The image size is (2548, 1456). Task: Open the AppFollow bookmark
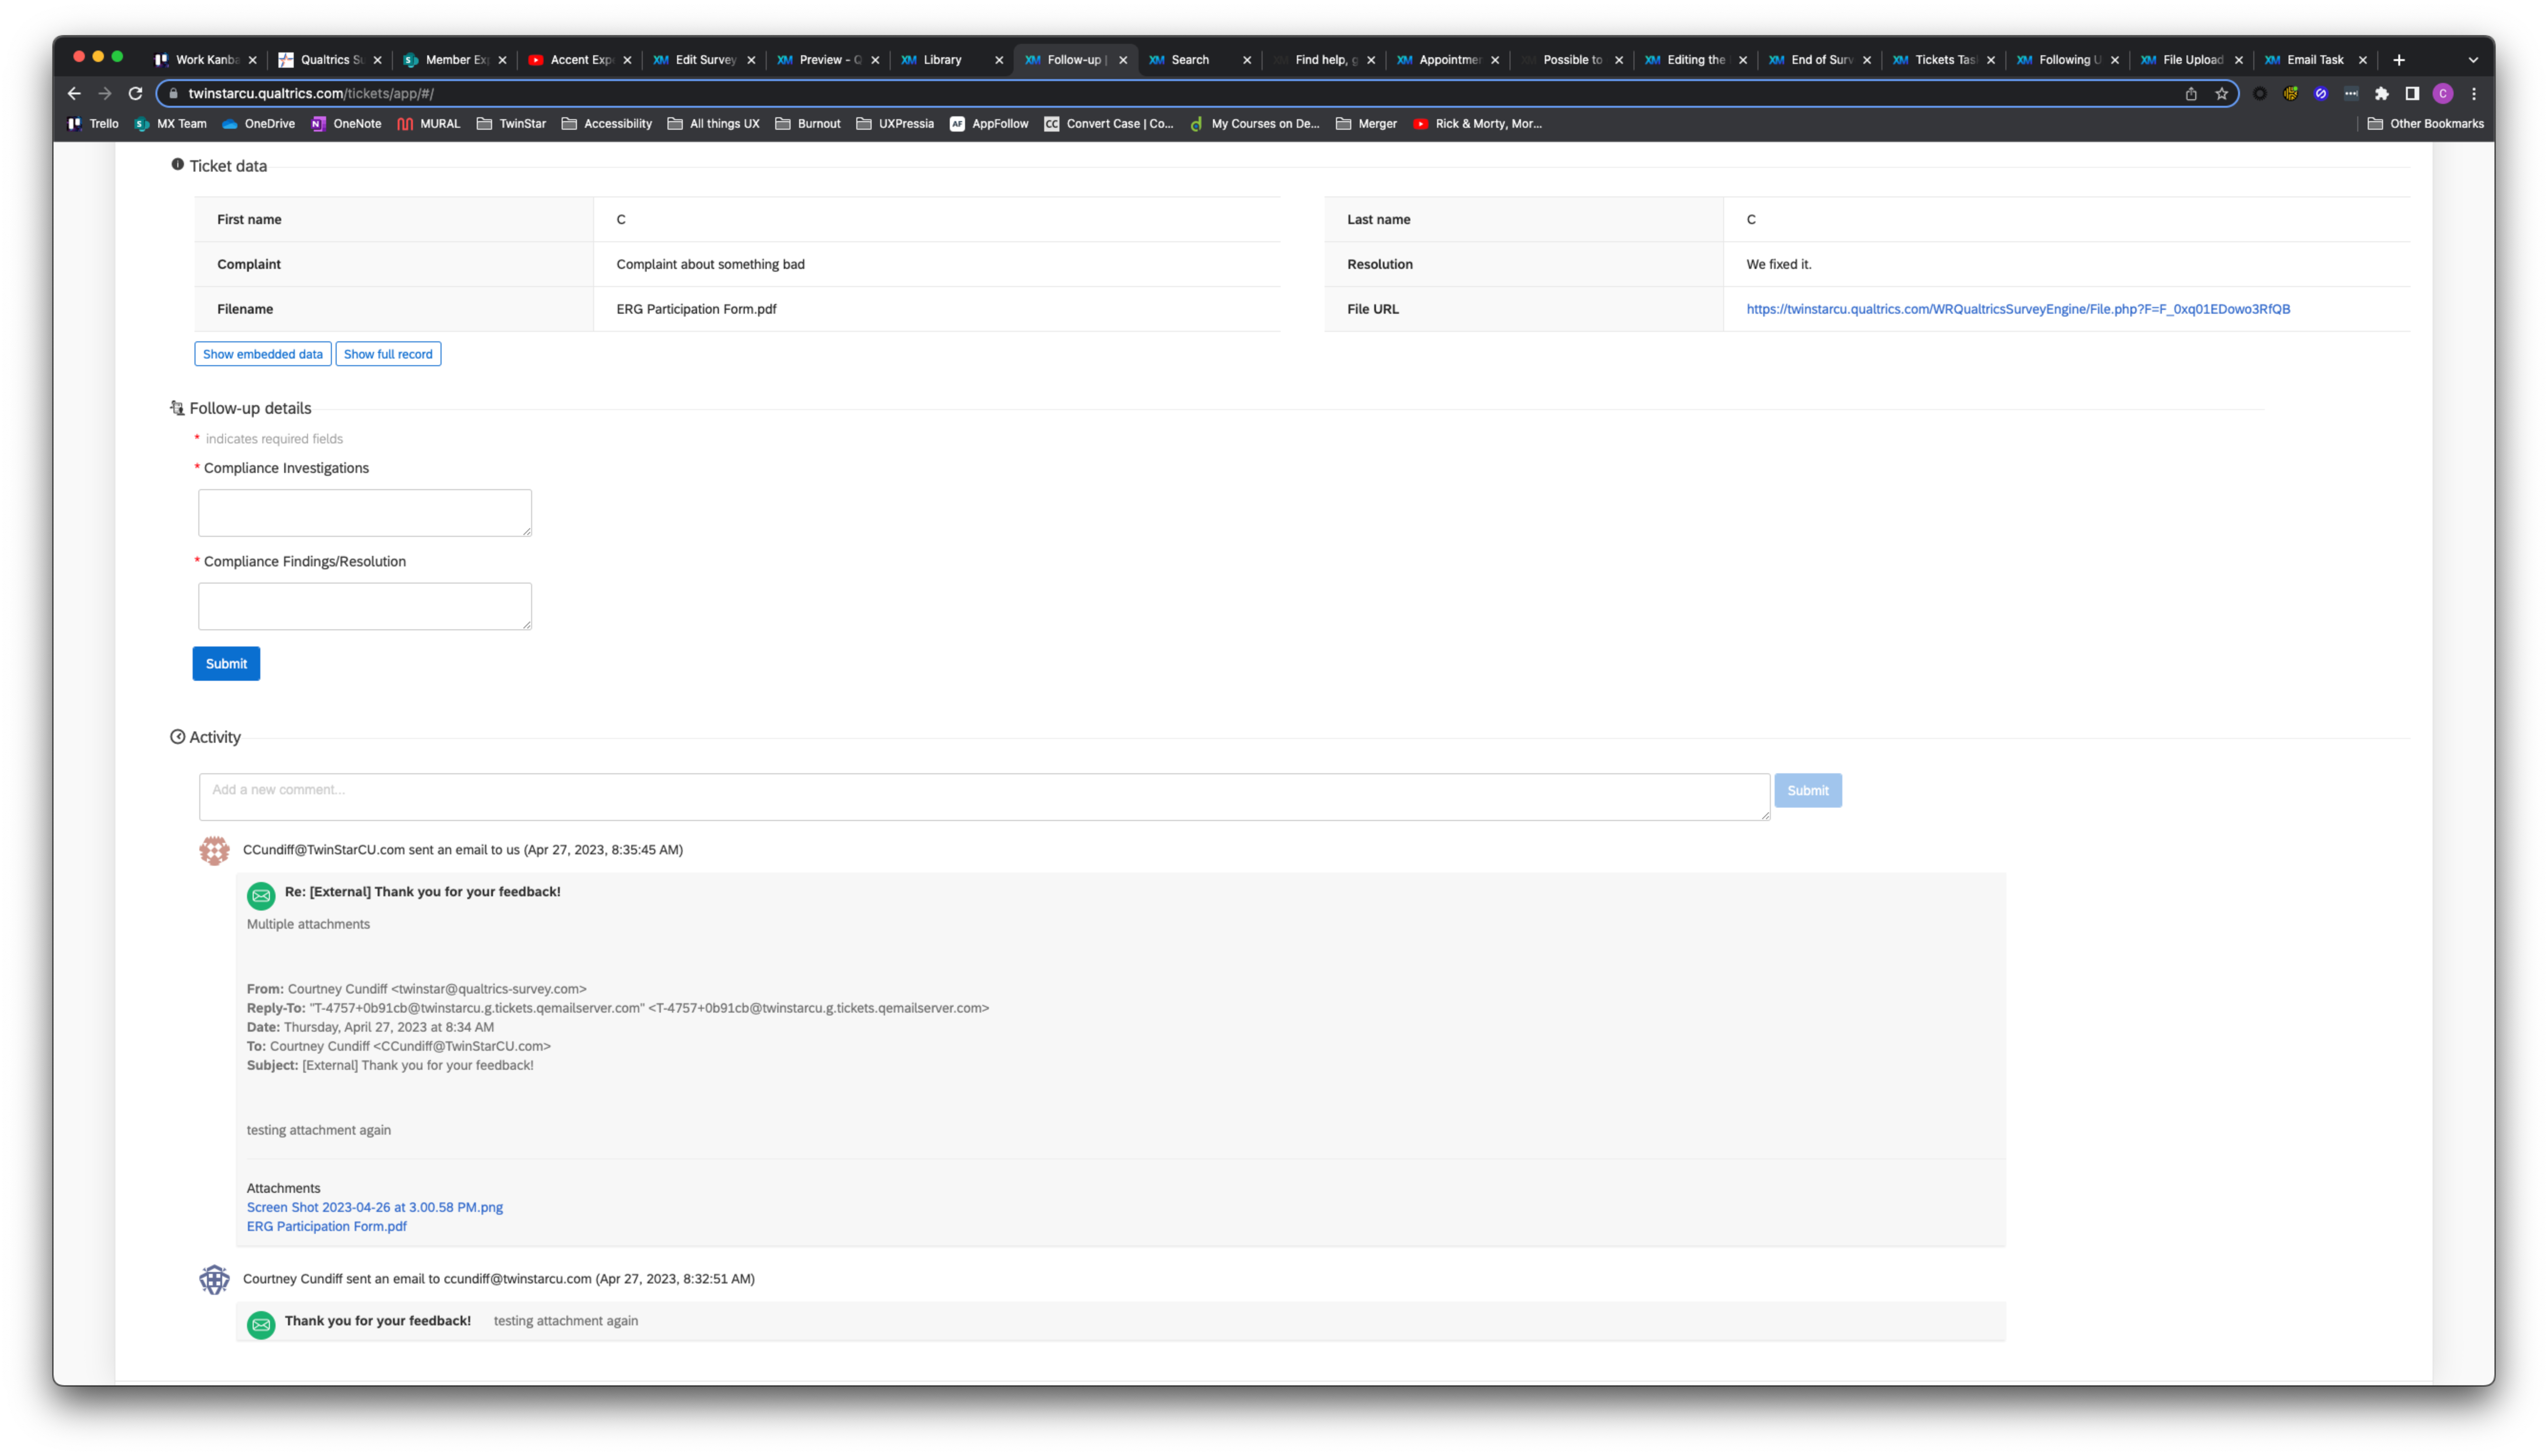tap(988, 123)
